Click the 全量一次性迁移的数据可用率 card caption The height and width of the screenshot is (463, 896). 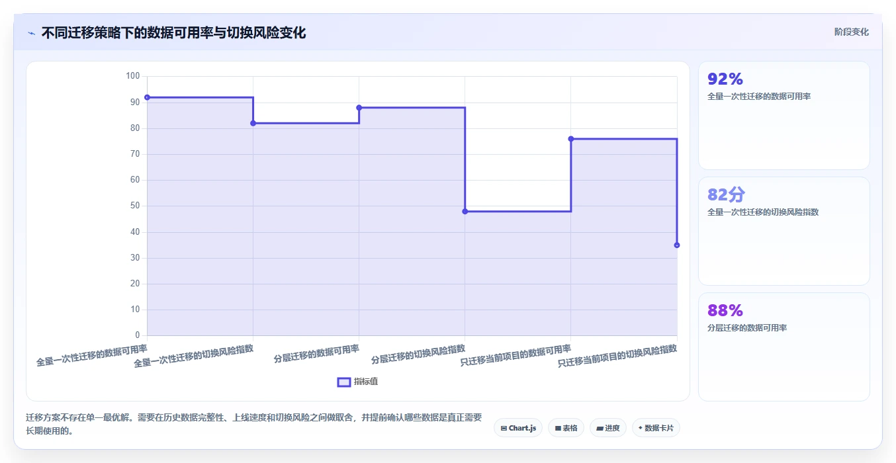click(759, 97)
